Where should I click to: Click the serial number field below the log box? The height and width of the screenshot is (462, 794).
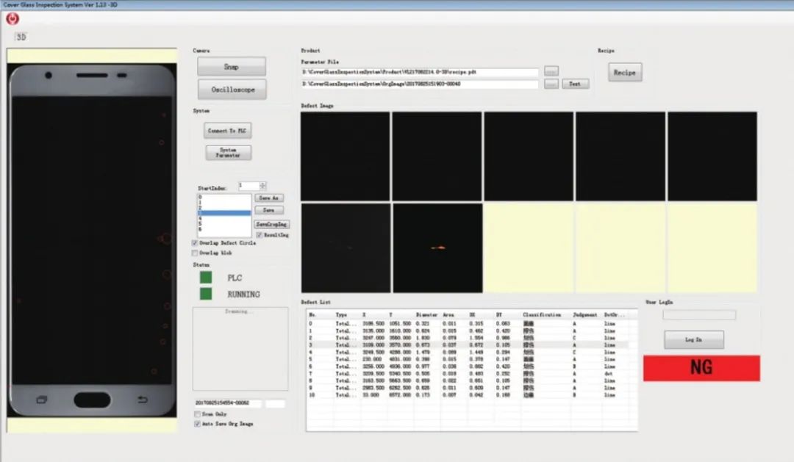coord(228,403)
